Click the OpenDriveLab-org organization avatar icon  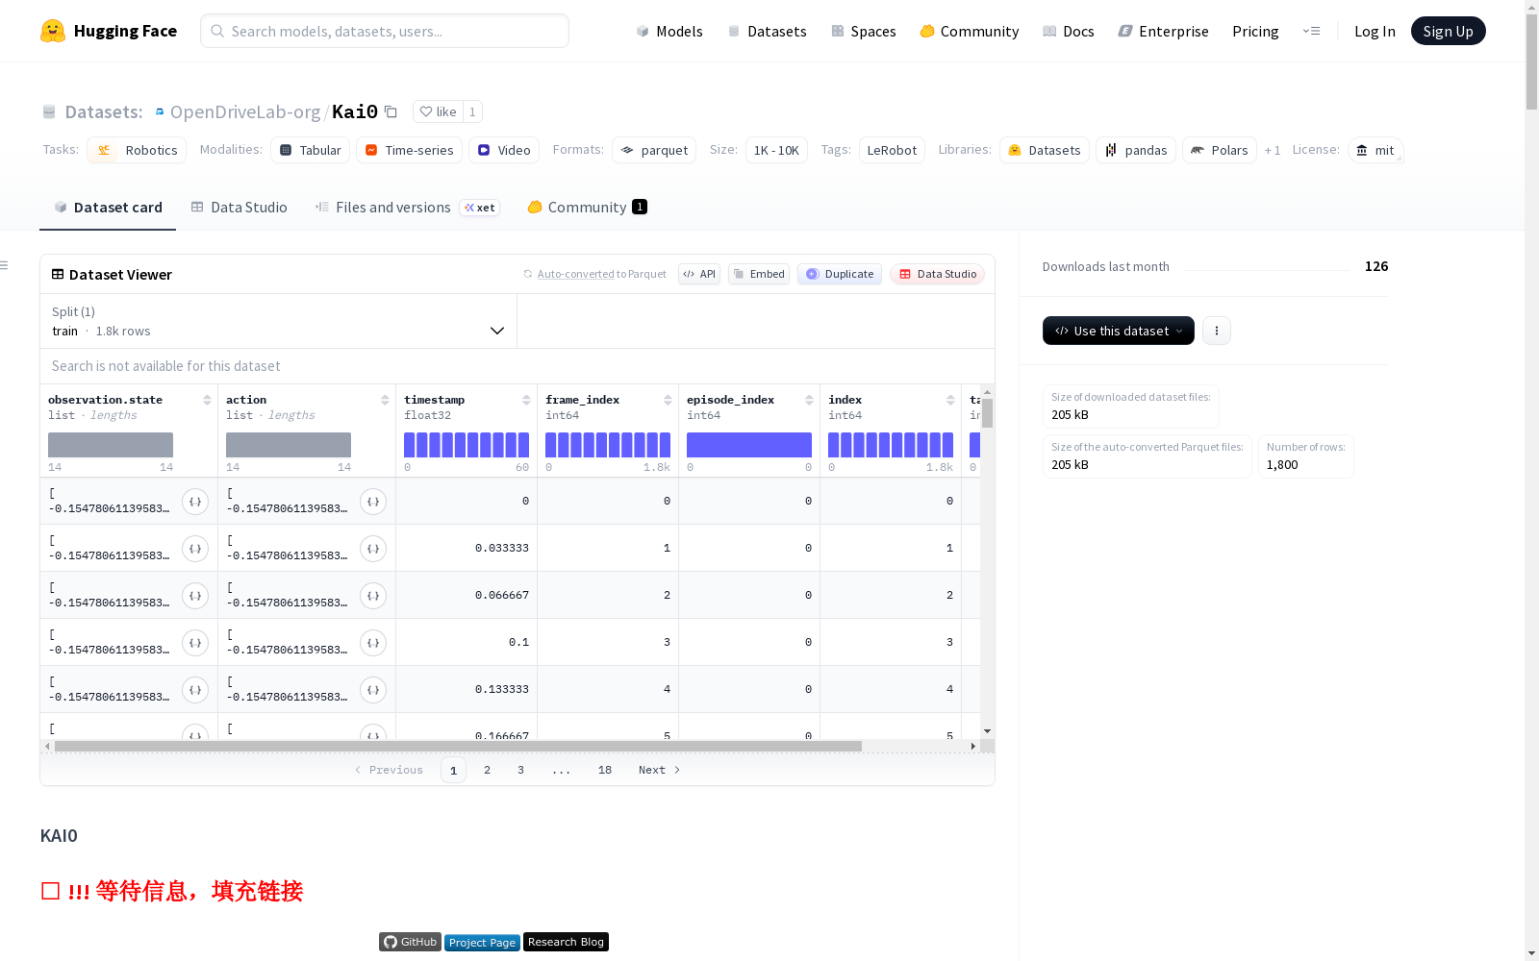160,111
